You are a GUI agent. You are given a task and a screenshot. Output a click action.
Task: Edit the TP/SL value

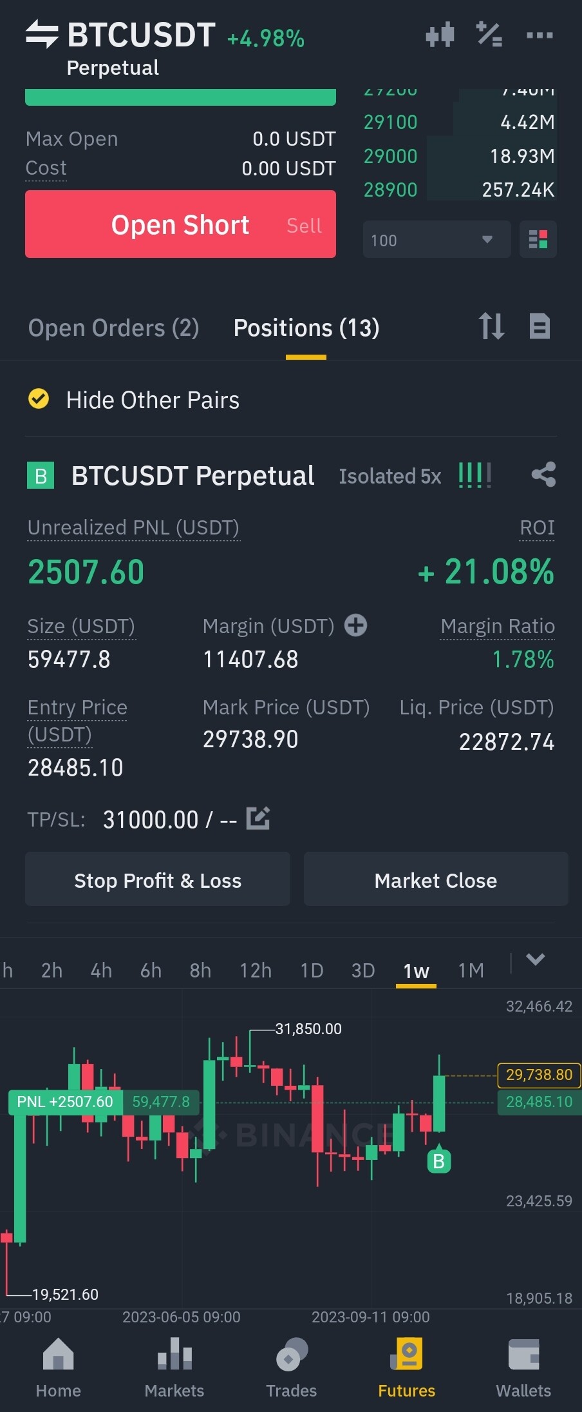pyautogui.click(x=258, y=819)
